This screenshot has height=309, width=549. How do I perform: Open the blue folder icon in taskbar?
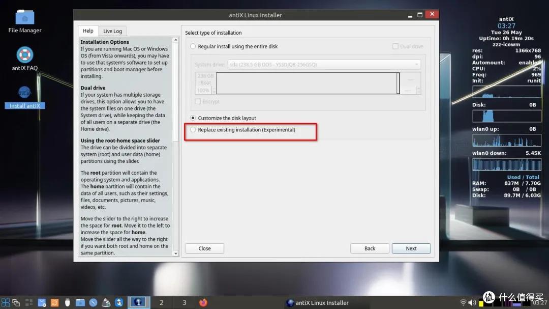click(80, 302)
